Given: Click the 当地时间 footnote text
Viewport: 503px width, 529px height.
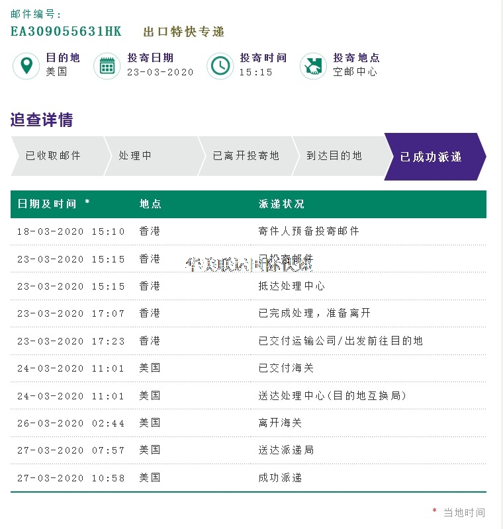Looking at the screenshot, I should (x=463, y=512).
